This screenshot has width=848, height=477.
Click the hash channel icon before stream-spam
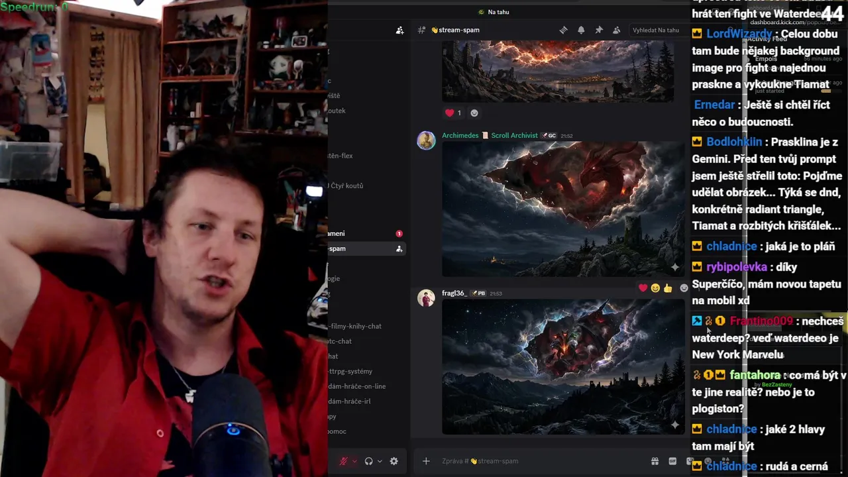pyautogui.click(x=421, y=30)
